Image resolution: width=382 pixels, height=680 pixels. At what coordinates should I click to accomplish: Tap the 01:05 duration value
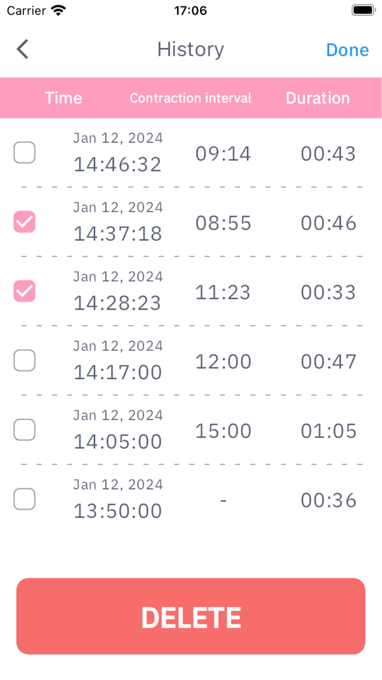(x=329, y=431)
